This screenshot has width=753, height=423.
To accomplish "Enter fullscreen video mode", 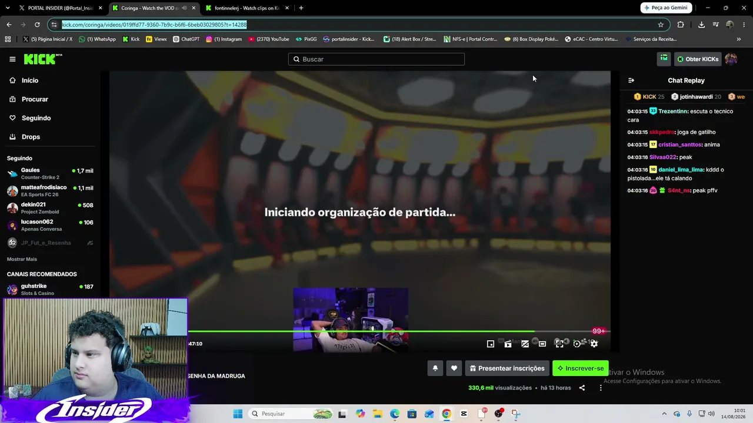I will point(559,344).
